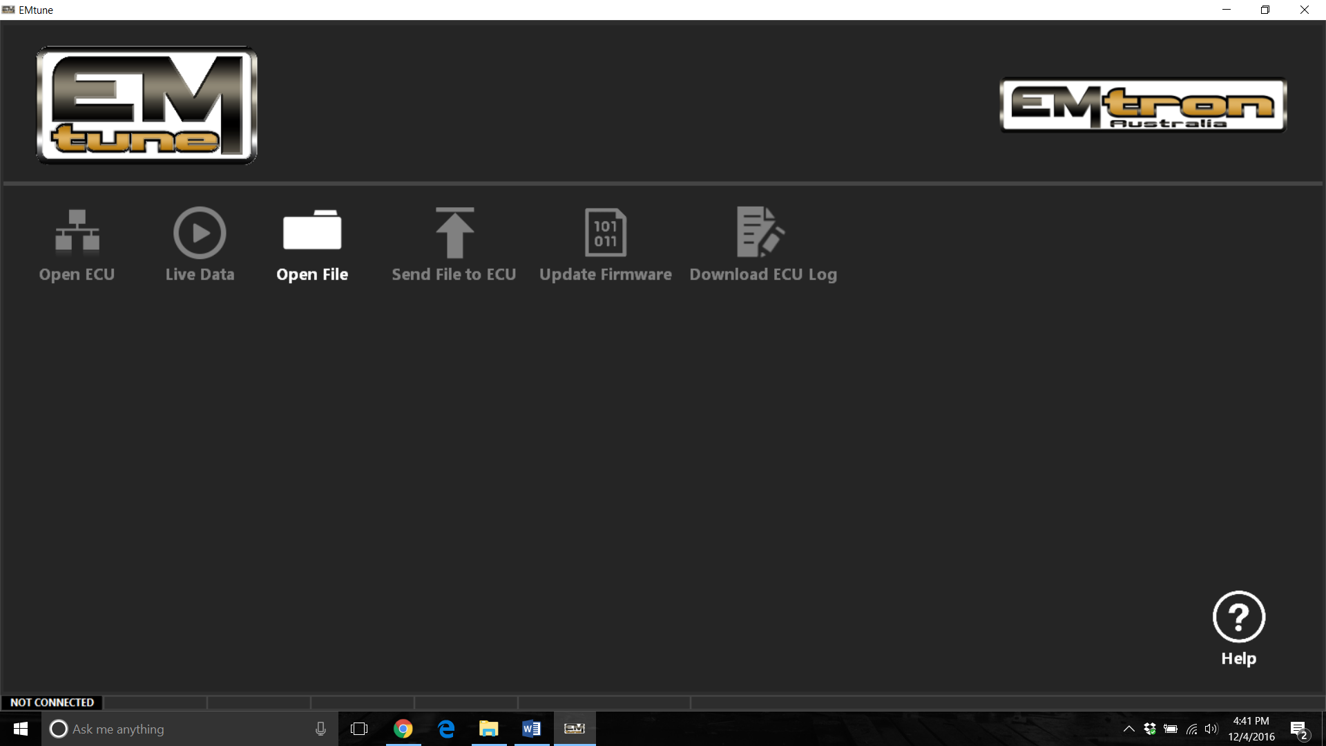Screen dimensions: 1326x746
Task: Click the EMtron Australia logo
Action: [1144, 105]
